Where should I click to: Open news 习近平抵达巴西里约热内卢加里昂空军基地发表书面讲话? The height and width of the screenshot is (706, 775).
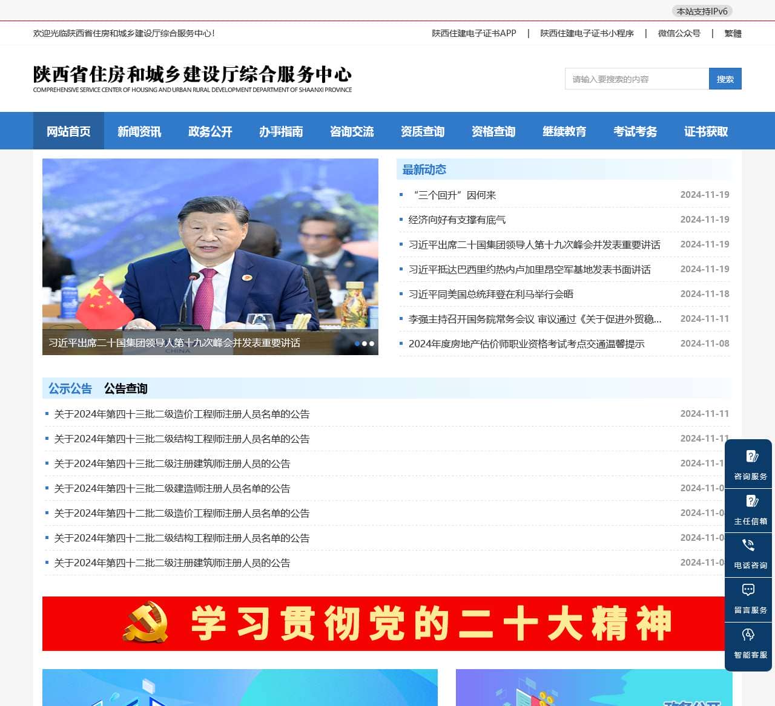coord(530,269)
